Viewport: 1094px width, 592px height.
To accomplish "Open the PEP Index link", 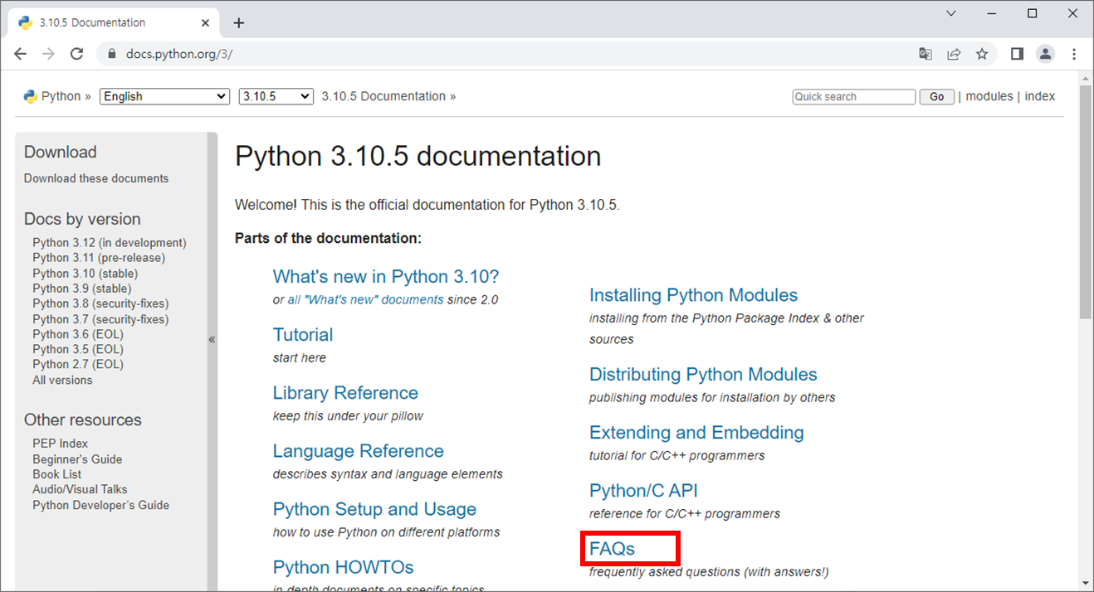I will [x=60, y=444].
